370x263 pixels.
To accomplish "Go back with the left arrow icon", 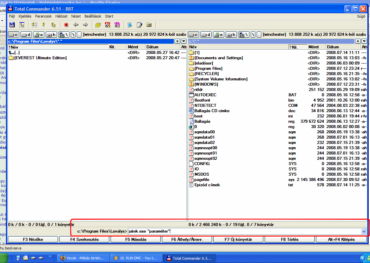I will point(76,25).
